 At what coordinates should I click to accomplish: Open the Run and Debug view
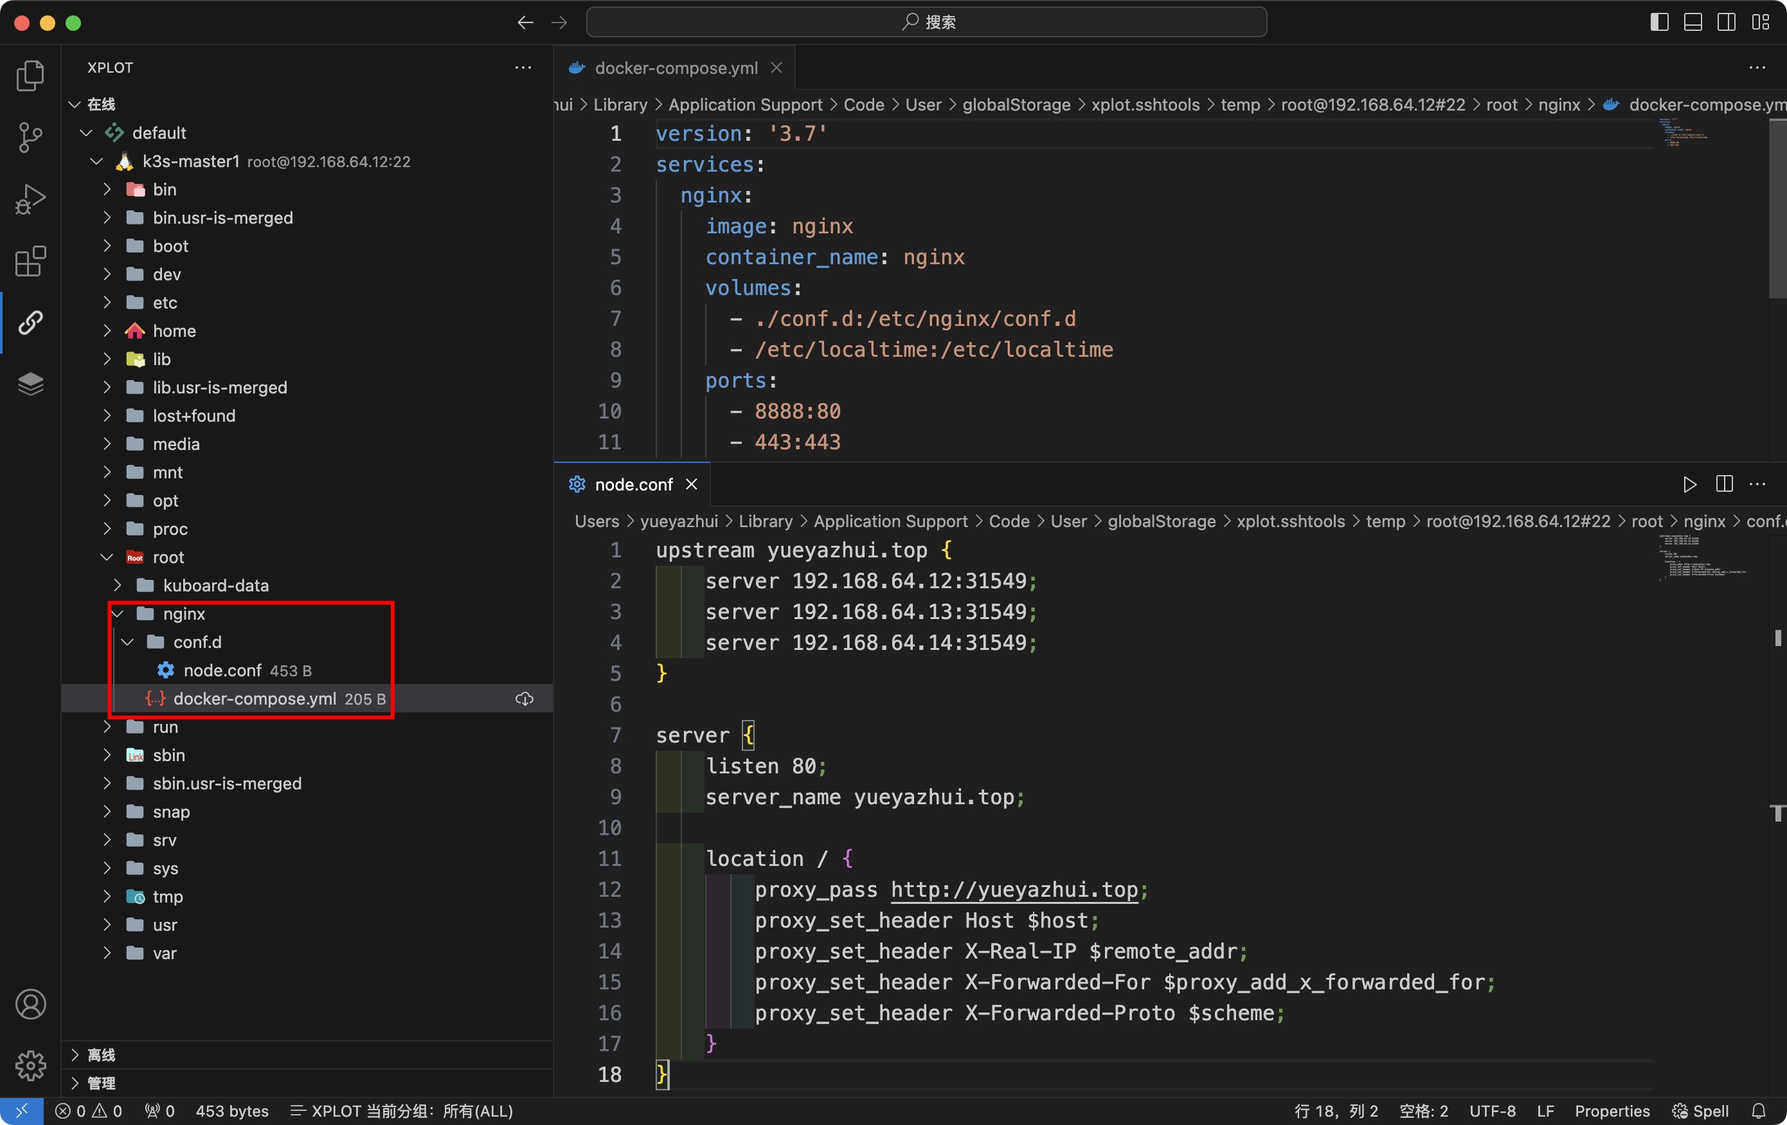pos(30,199)
